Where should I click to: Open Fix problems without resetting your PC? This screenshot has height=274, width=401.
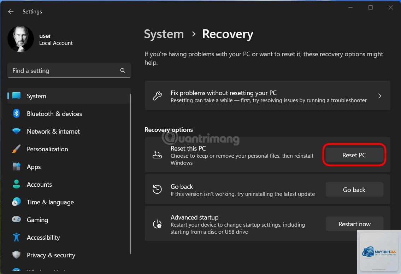(267, 96)
